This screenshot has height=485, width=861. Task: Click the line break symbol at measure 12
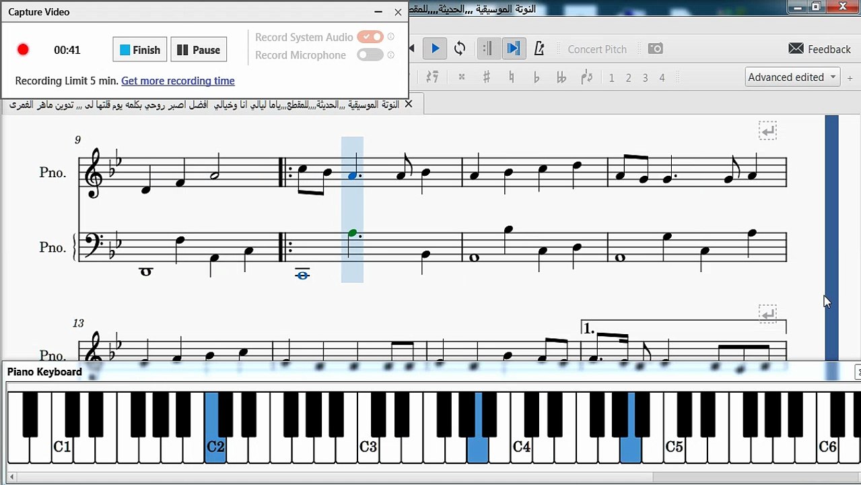767,131
